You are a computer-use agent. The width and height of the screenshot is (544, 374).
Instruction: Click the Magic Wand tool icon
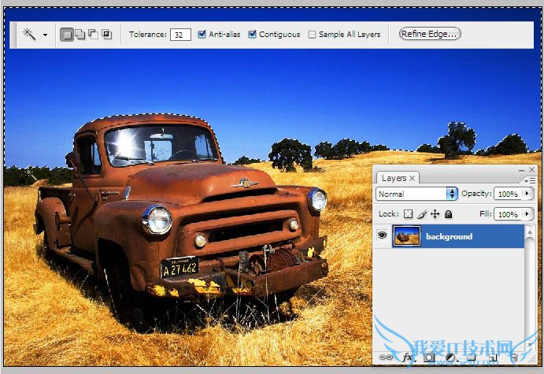pos(29,35)
